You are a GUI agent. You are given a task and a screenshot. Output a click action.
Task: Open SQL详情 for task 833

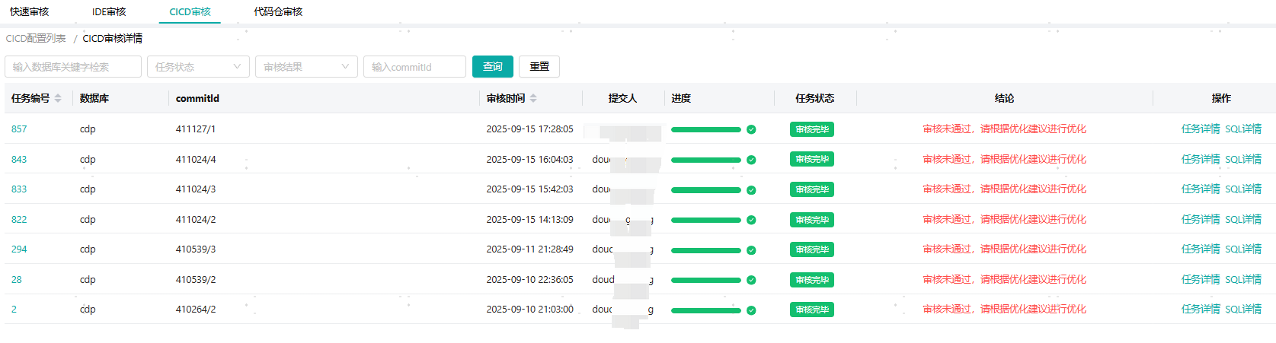(x=1243, y=189)
